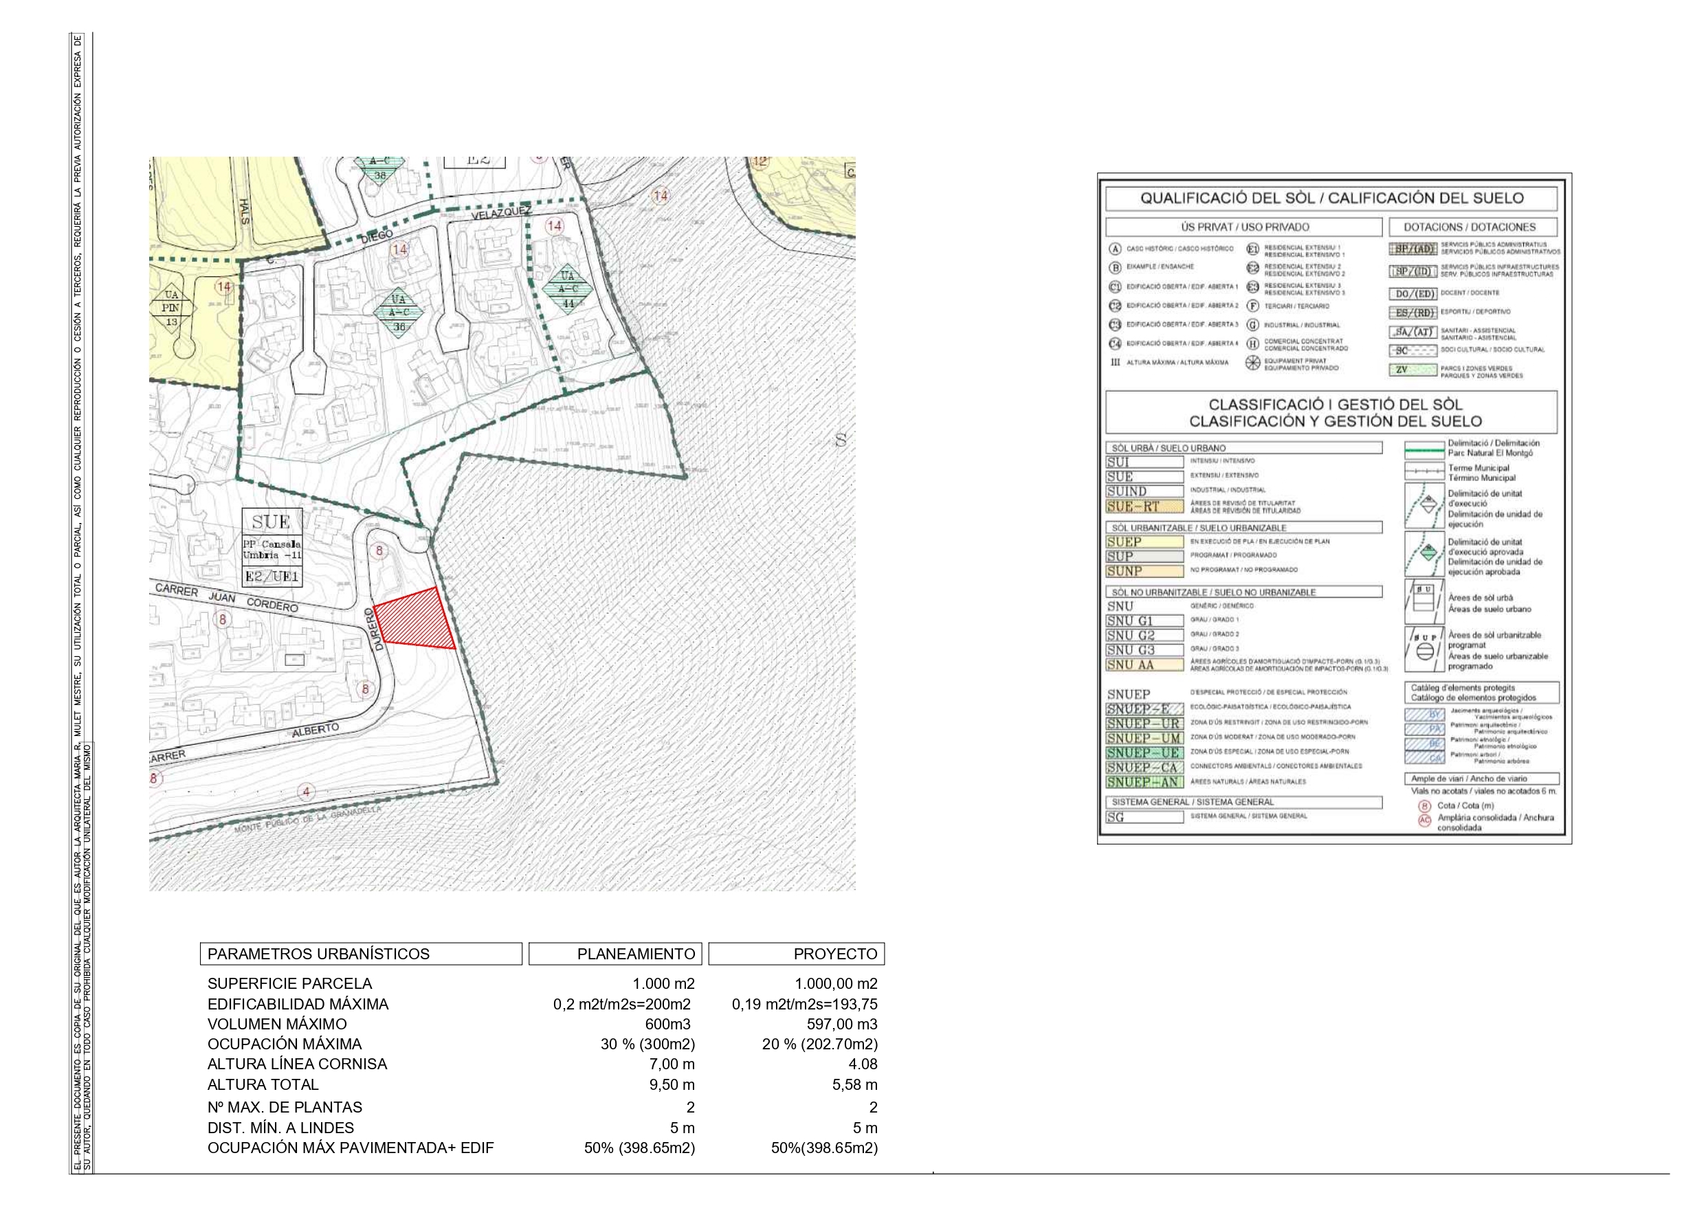Click the PLANEAMIENTO column header
Viewport: 1706px width, 1206px height.
(615, 954)
